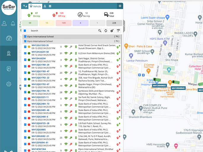Open the dashboard gauge icon in sidebar
Viewport: 203px width, 152px height.
(9, 38)
